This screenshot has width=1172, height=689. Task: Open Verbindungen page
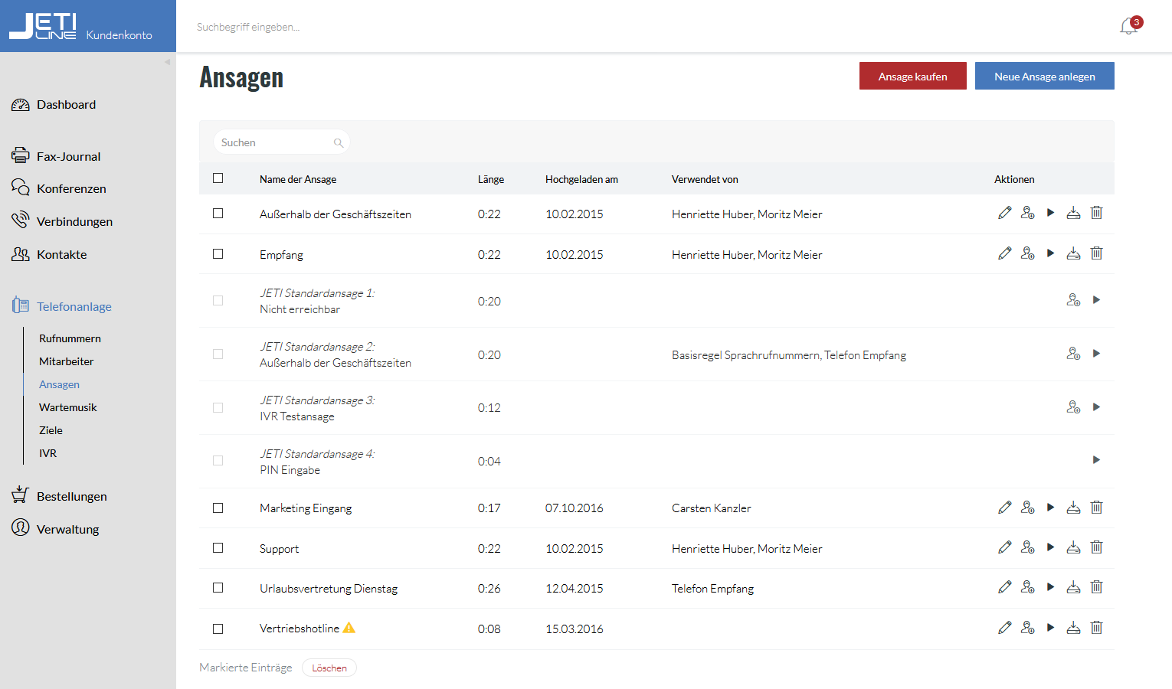pyautogui.click(x=62, y=221)
